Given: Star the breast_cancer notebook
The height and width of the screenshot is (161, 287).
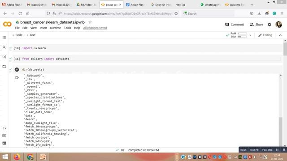Looking at the screenshot, I should point(90,22).
